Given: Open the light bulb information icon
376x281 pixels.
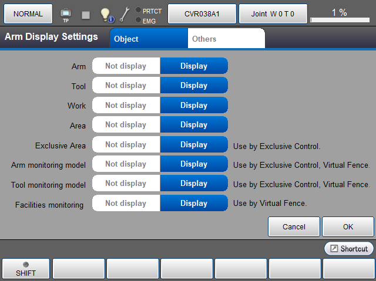Looking at the screenshot, I should coord(106,14).
